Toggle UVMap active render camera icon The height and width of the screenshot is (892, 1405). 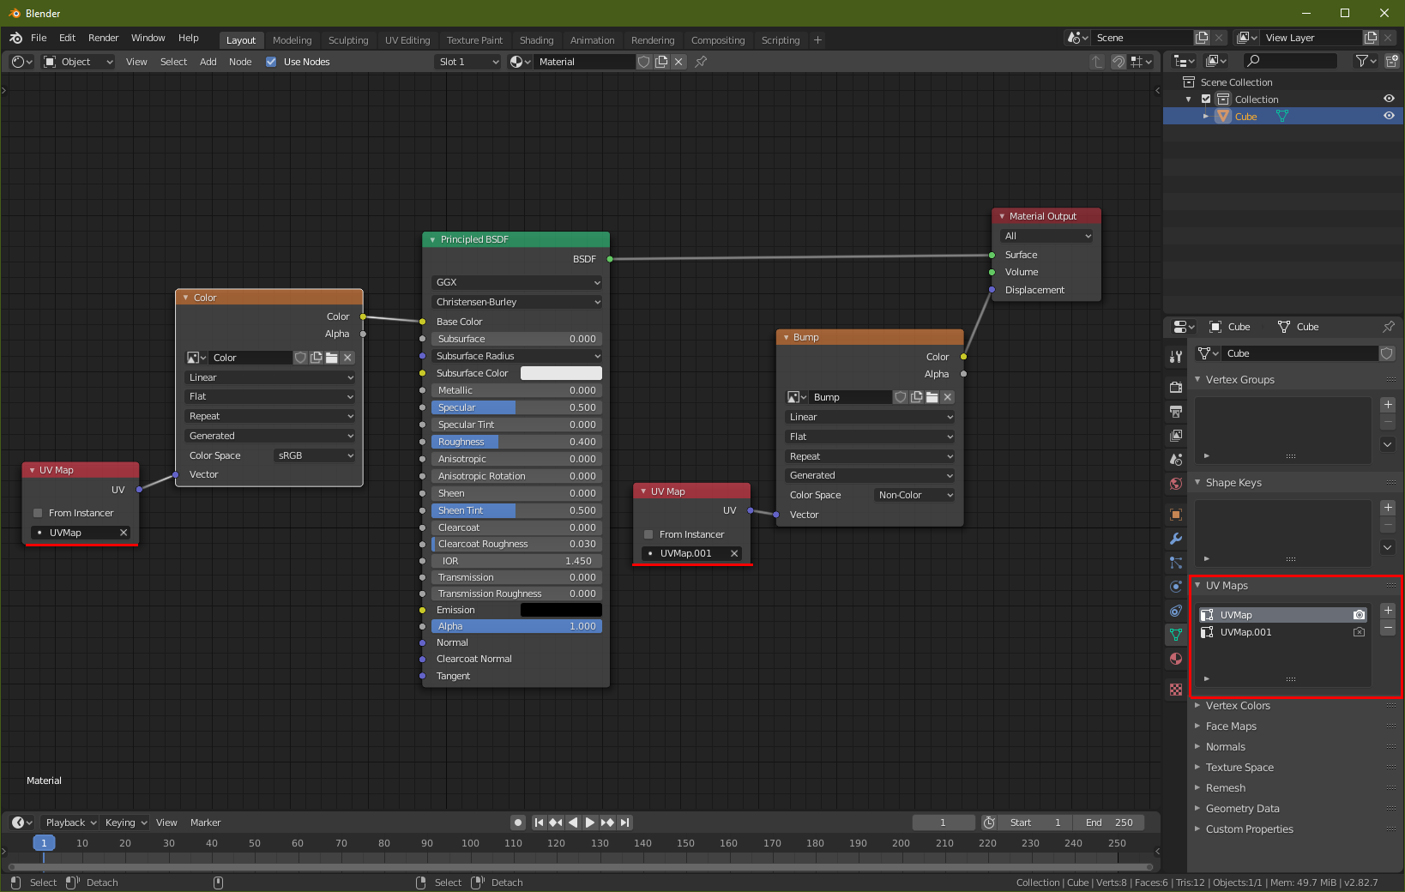pyautogui.click(x=1359, y=615)
